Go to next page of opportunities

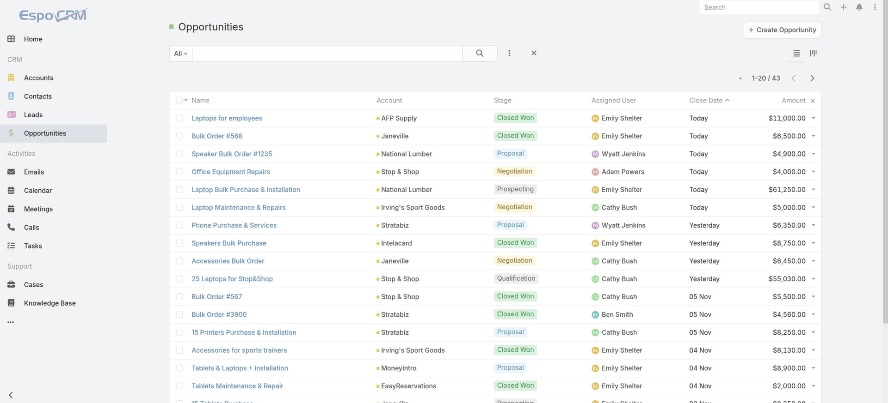[x=812, y=78]
